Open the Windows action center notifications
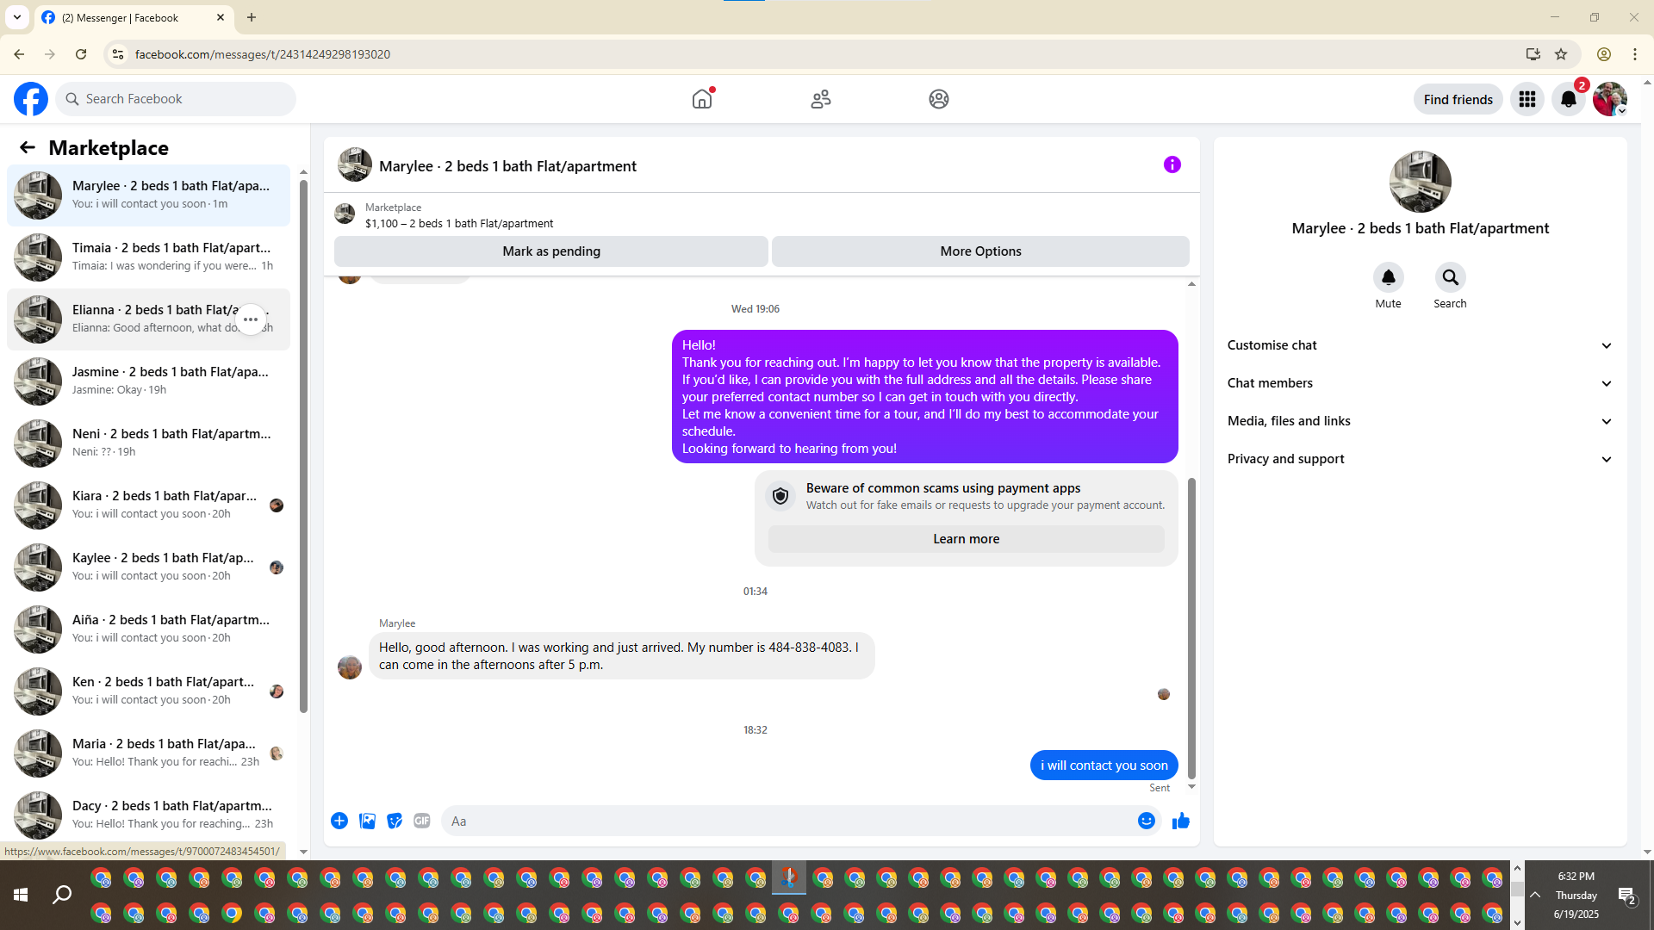The width and height of the screenshot is (1654, 930). (x=1627, y=896)
